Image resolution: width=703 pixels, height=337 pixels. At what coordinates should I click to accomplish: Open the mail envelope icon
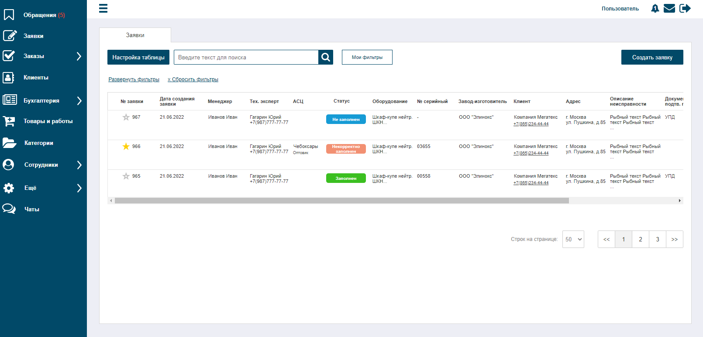(x=669, y=8)
